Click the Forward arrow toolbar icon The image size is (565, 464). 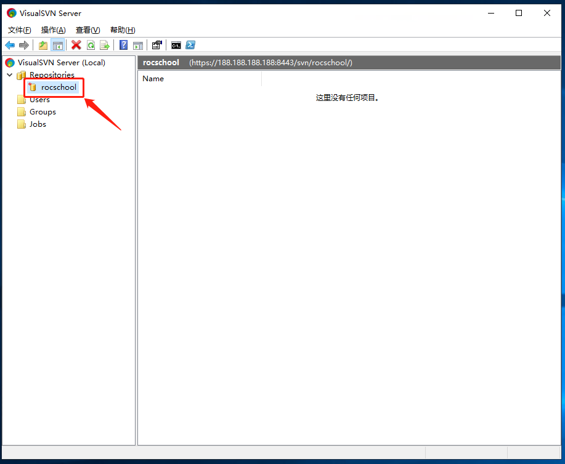[24, 45]
